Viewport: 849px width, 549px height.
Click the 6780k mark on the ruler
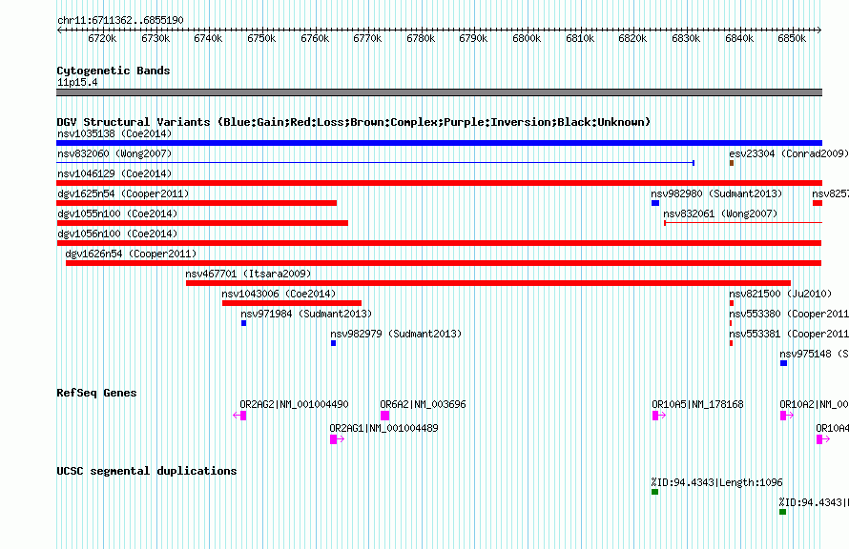pyautogui.click(x=420, y=38)
